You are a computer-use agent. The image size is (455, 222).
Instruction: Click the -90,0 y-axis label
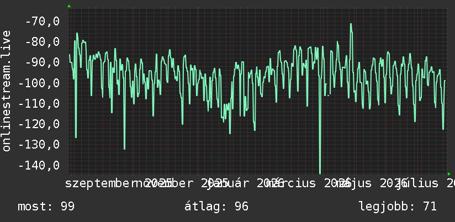[43, 62]
